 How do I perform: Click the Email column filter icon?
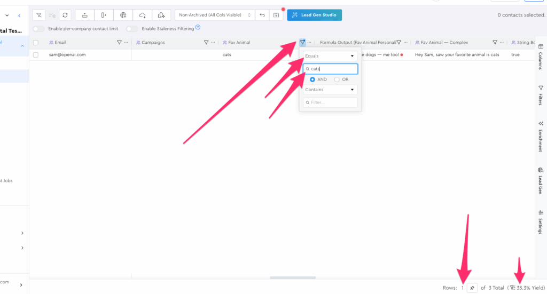[x=119, y=42]
